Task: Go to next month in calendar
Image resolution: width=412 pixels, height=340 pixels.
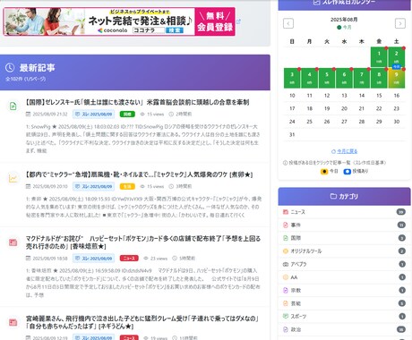Action: (x=400, y=23)
